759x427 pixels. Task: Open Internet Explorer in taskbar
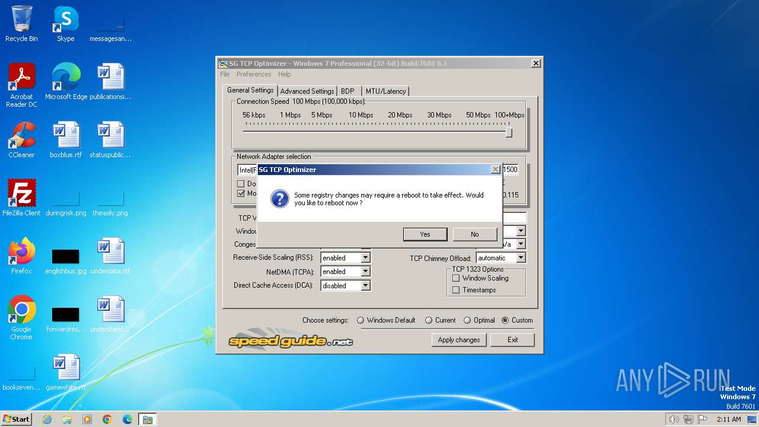point(47,419)
